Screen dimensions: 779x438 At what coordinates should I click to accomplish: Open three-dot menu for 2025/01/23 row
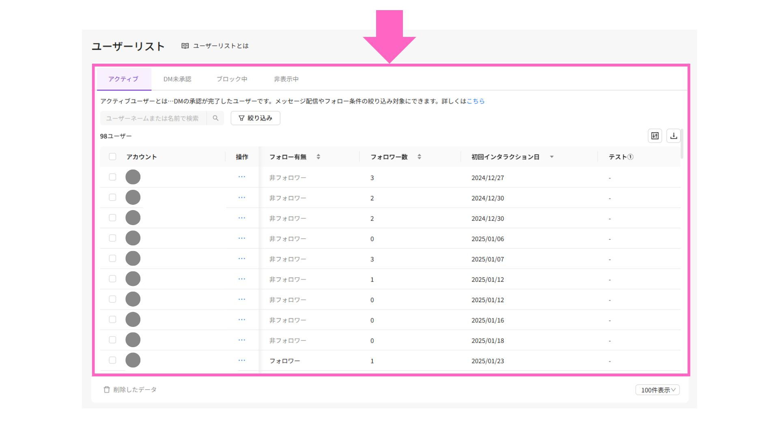click(242, 360)
